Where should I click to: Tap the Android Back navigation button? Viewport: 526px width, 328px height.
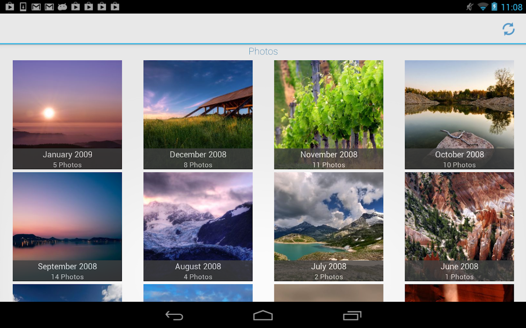(x=174, y=315)
